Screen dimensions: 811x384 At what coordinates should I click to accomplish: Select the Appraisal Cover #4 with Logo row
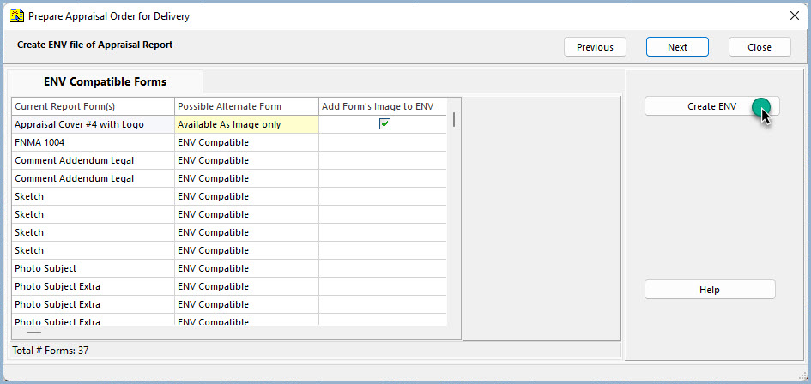[x=229, y=124]
